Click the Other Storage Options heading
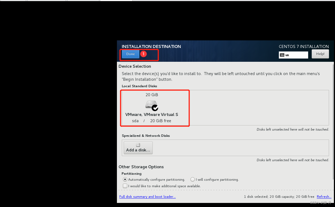The image size is (335, 207). click(x=141, y=167)
